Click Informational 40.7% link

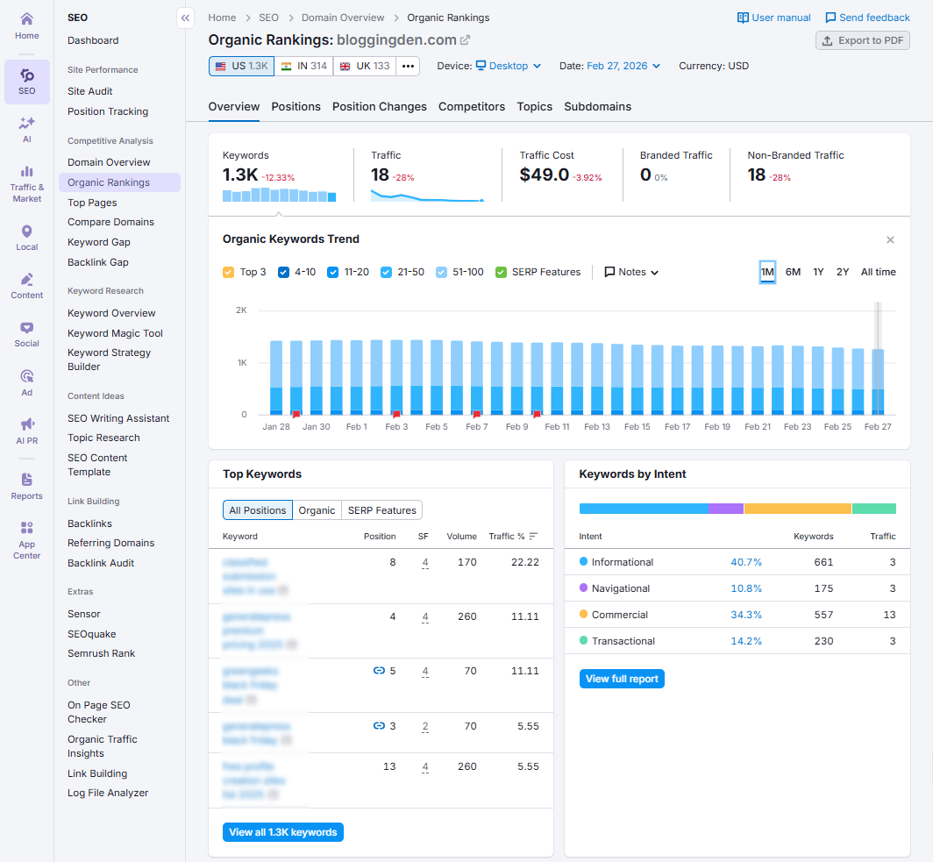tap(746, 562)
